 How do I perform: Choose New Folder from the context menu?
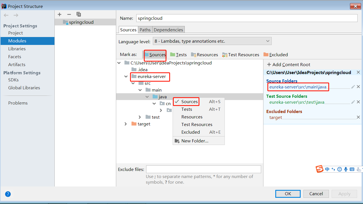(x=195, y=140)
